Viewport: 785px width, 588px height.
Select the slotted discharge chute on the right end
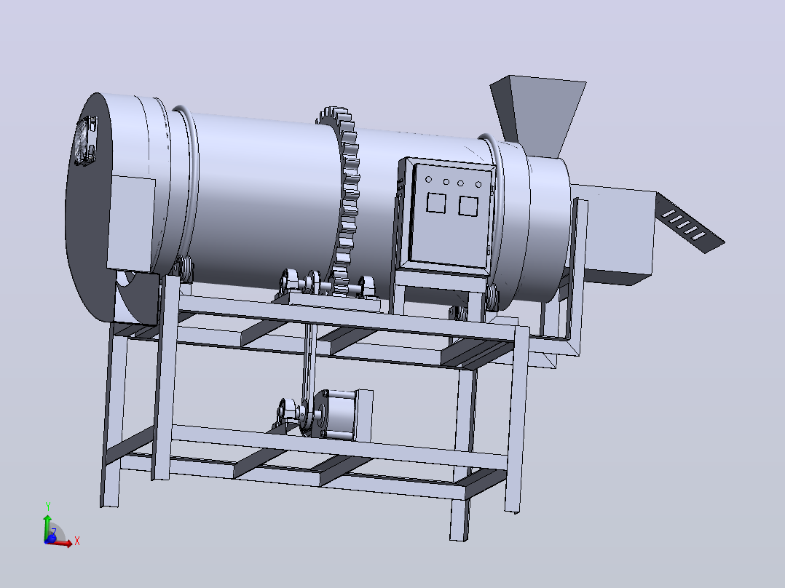tap(690, 222)
